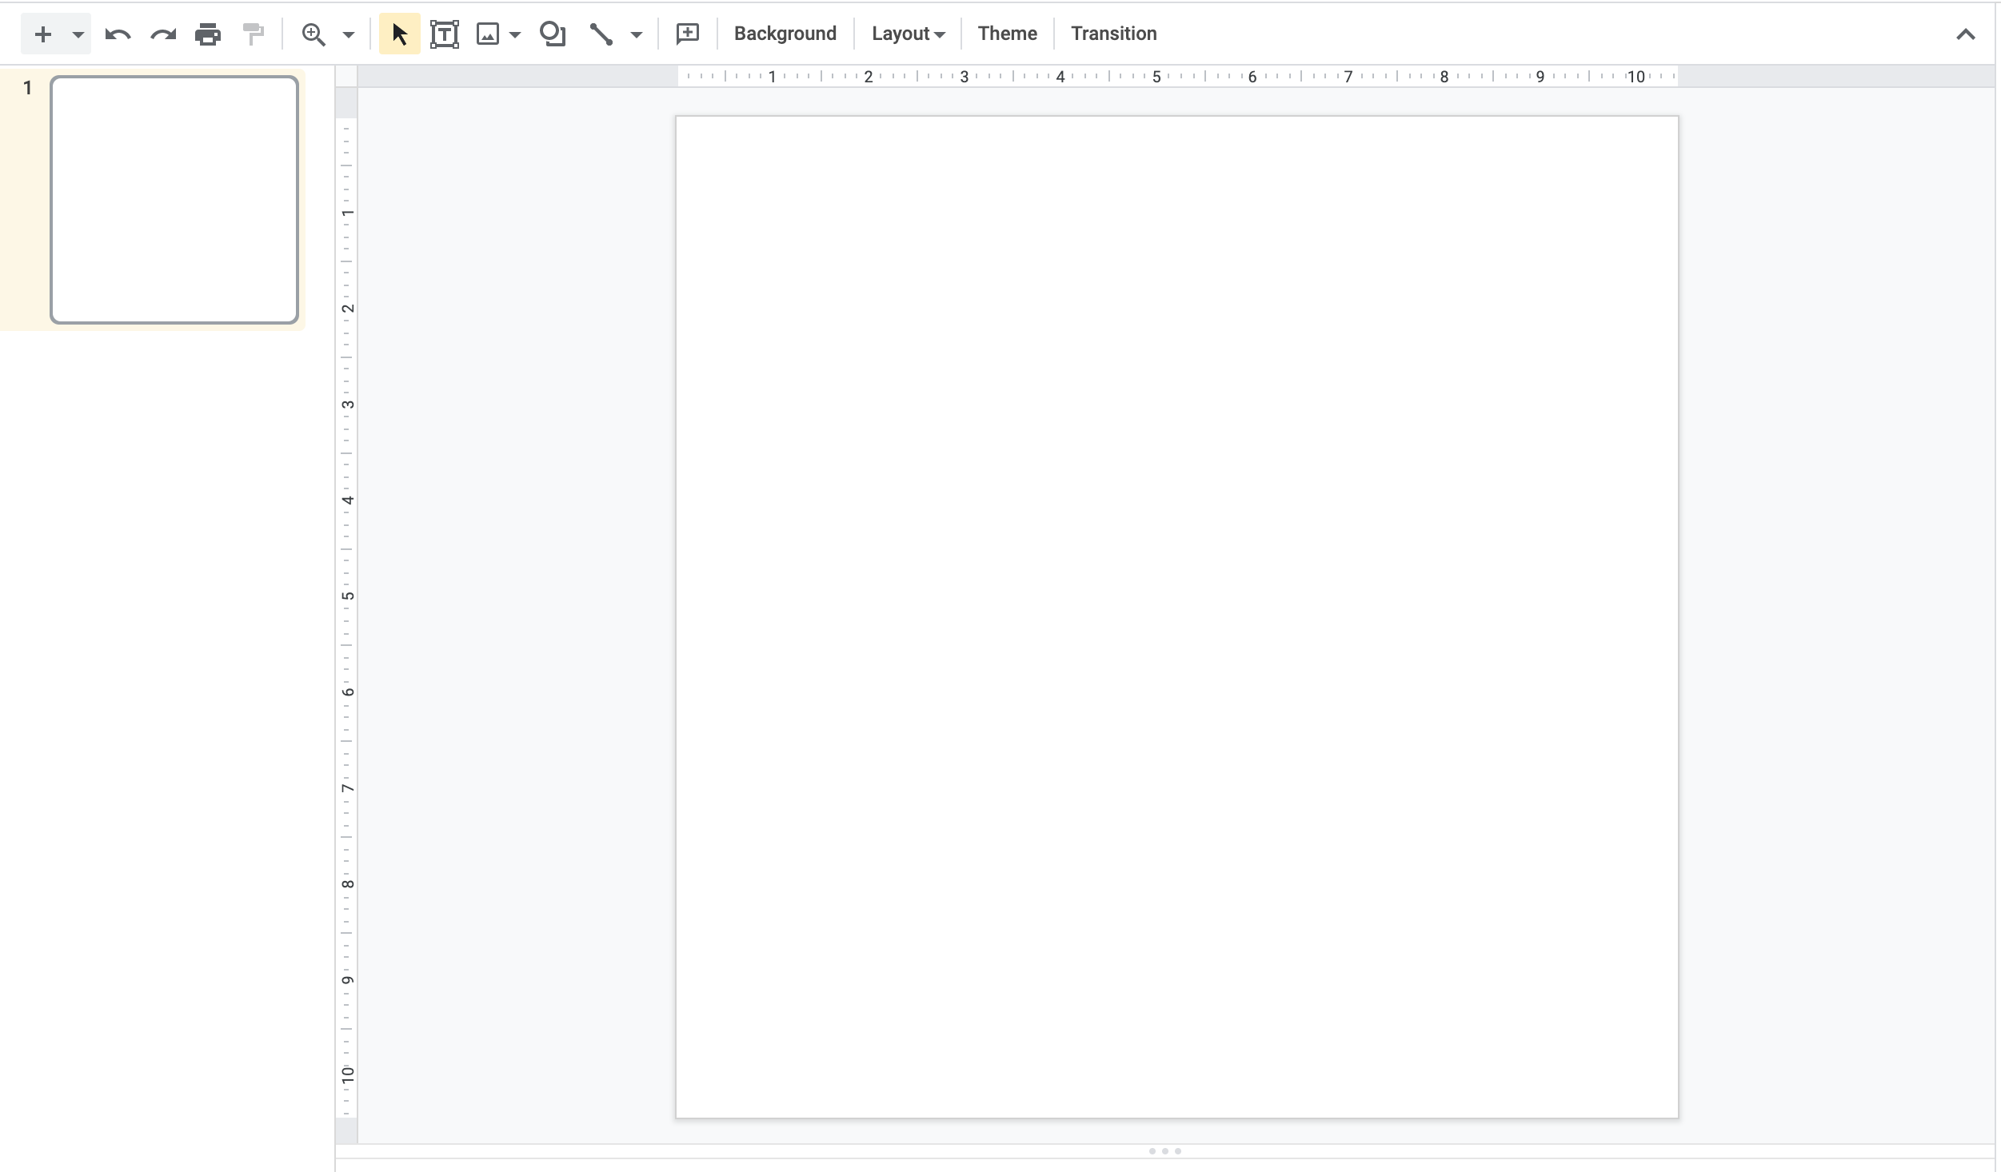
Task: Expand the zoom level dropdown arrow
Action: [349, 34]
